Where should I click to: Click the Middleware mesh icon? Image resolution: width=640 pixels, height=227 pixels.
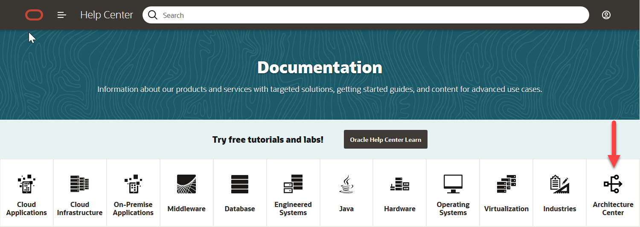tap(186, 184)
